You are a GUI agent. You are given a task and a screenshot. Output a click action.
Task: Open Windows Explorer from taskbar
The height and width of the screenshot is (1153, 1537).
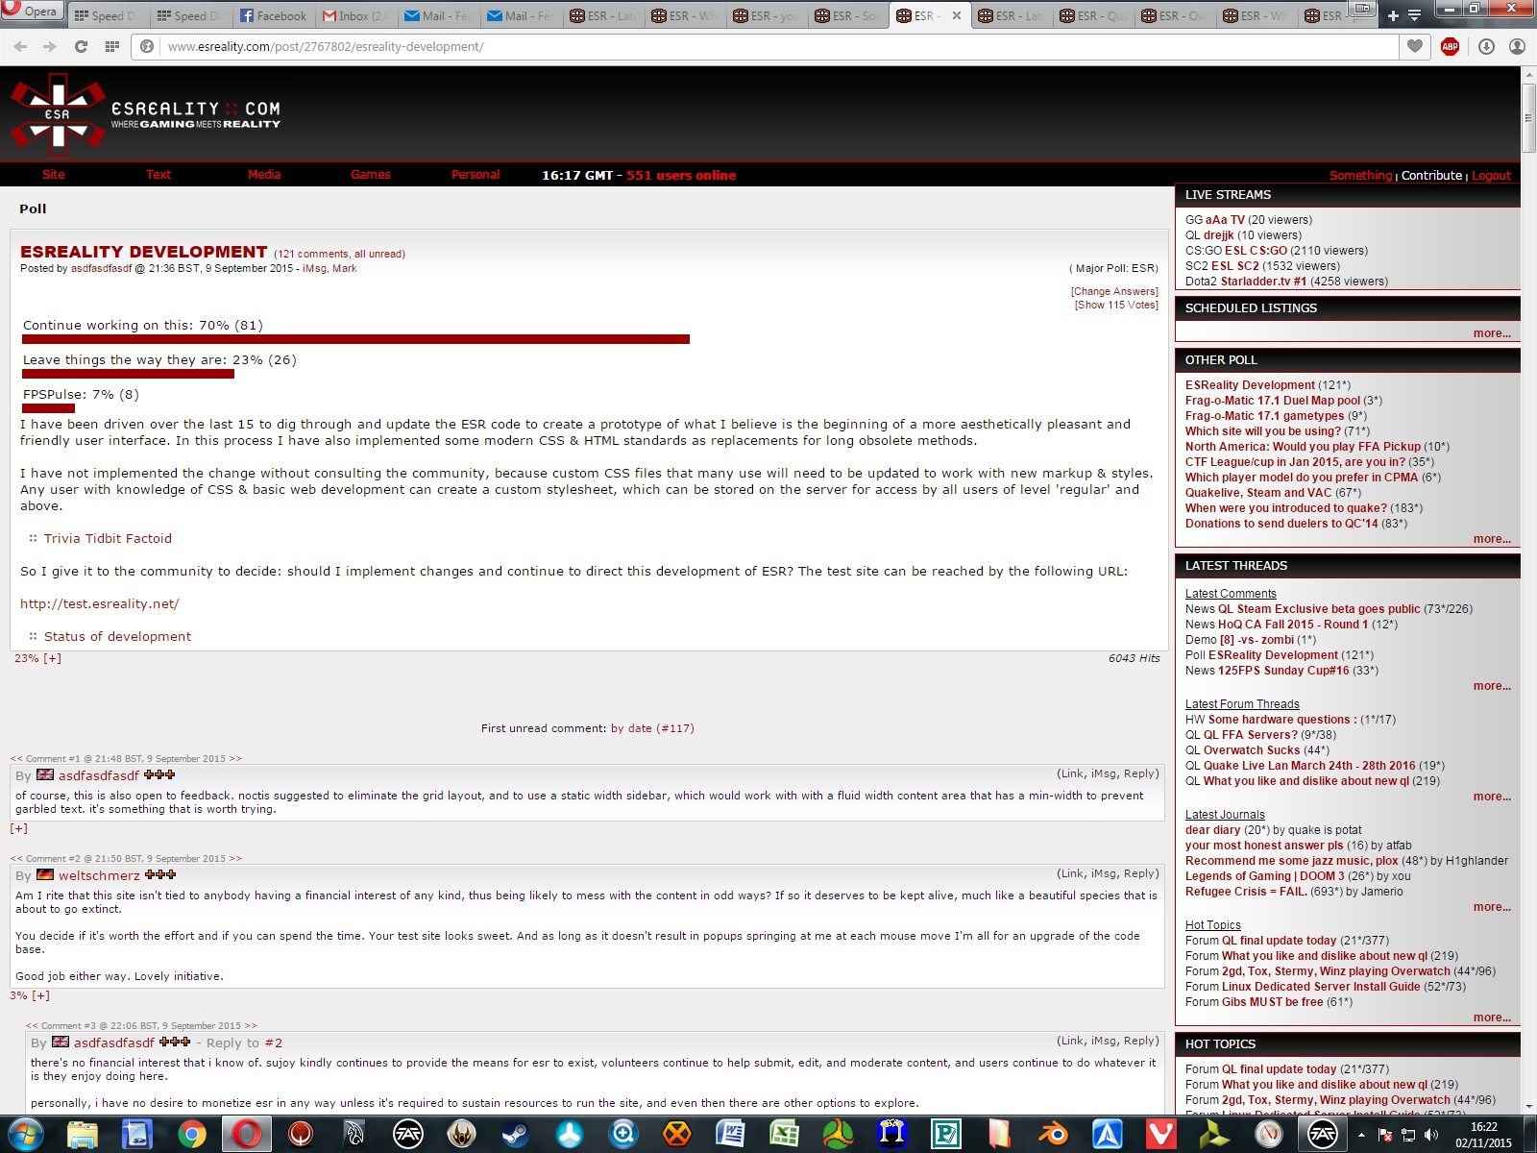click(83, 1135)
